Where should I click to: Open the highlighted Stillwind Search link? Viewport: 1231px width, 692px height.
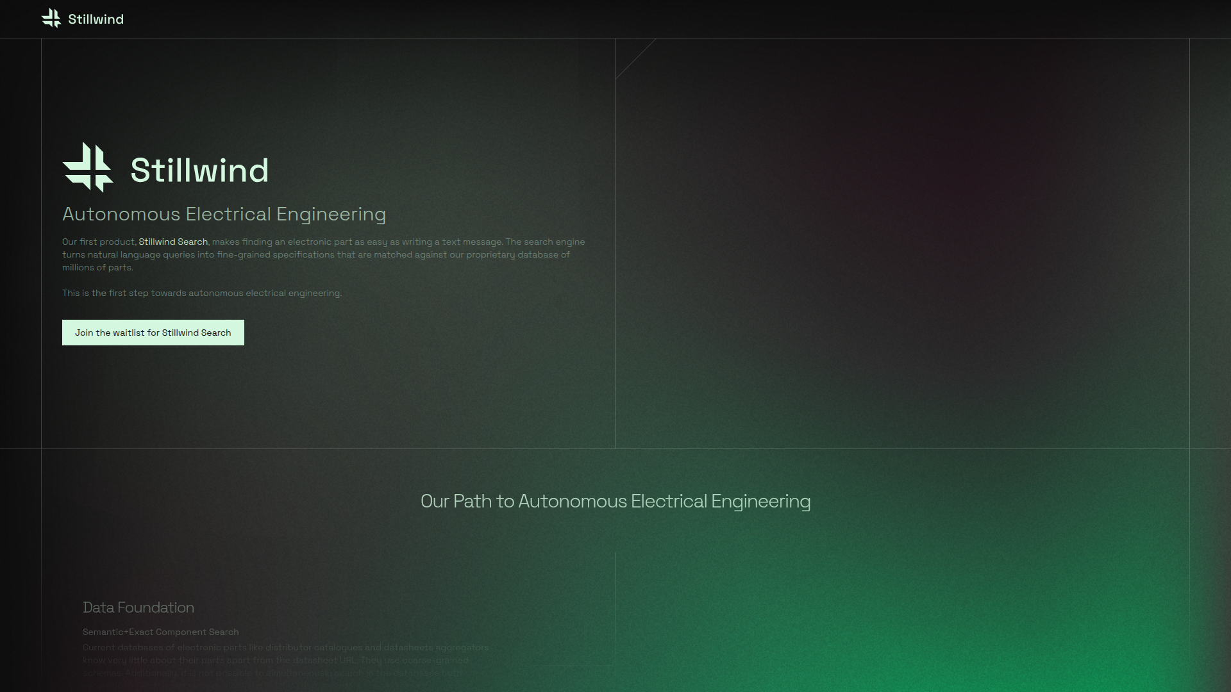coord(173,242)
